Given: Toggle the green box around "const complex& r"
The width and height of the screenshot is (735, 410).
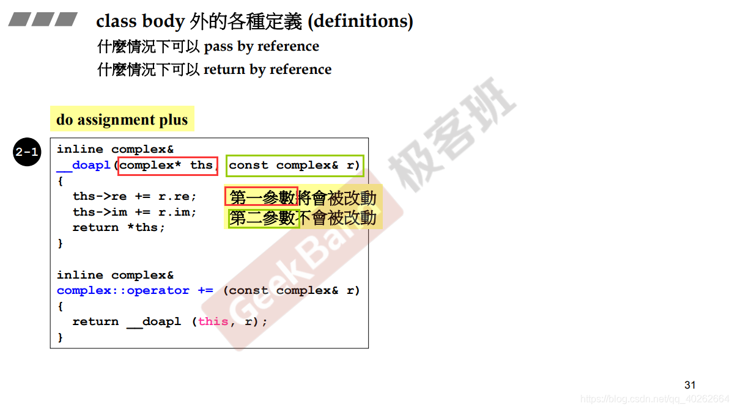Looking at the screenshot, I should pos(295,166).
